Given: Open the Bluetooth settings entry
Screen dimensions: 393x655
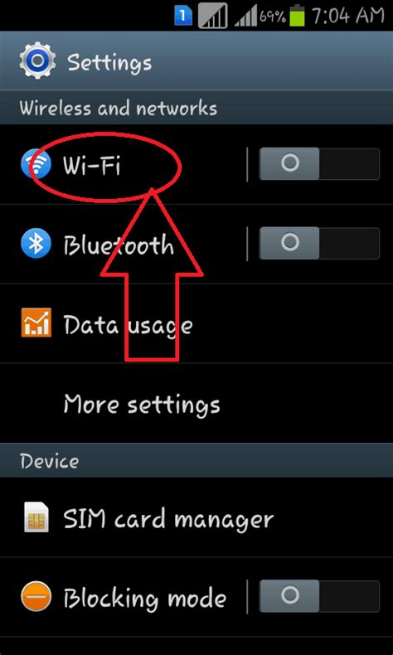Looking at the screenshot, I should [124, 244].
